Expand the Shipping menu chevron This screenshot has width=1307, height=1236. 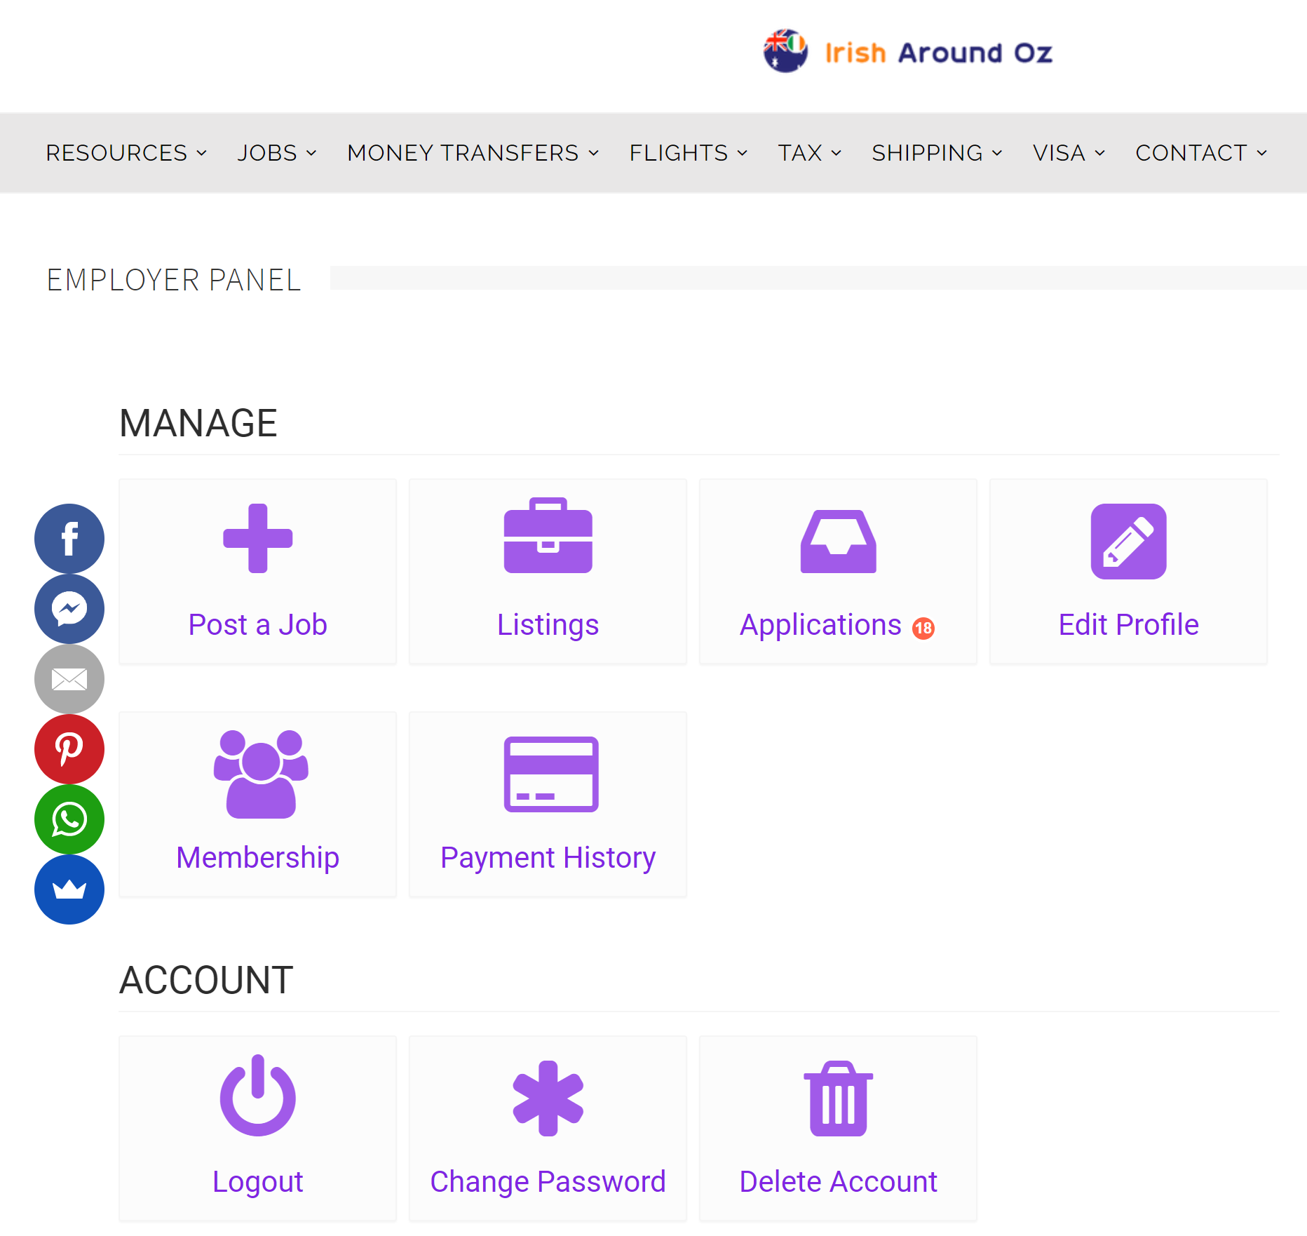[x=997, y=153]
